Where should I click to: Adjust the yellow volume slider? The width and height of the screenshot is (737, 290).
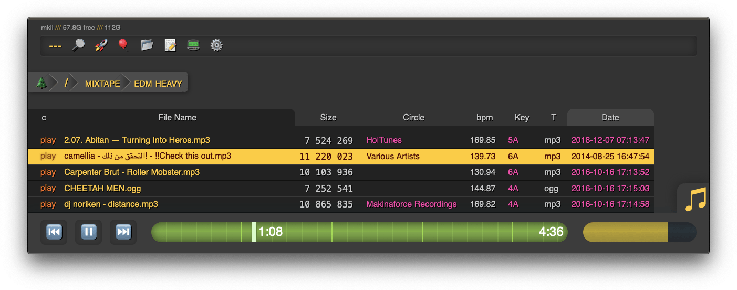coord(639,232)
